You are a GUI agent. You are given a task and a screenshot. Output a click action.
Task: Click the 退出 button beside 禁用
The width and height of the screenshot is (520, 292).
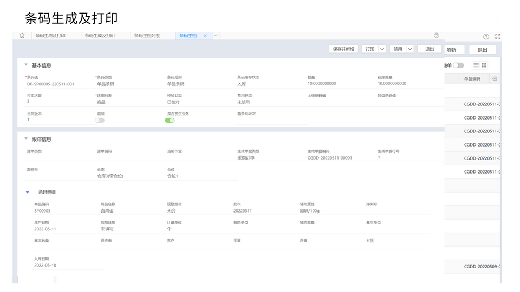(x=430, y=49)
